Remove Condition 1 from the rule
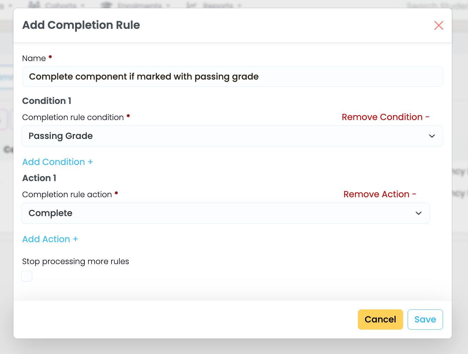This screenshot has height=354, width=468. pos(385,117)
